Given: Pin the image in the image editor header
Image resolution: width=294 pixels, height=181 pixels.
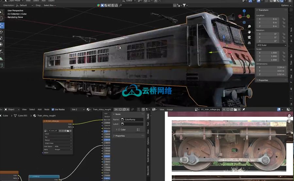Looking at the screenshot, I should [x=244, y=109].
